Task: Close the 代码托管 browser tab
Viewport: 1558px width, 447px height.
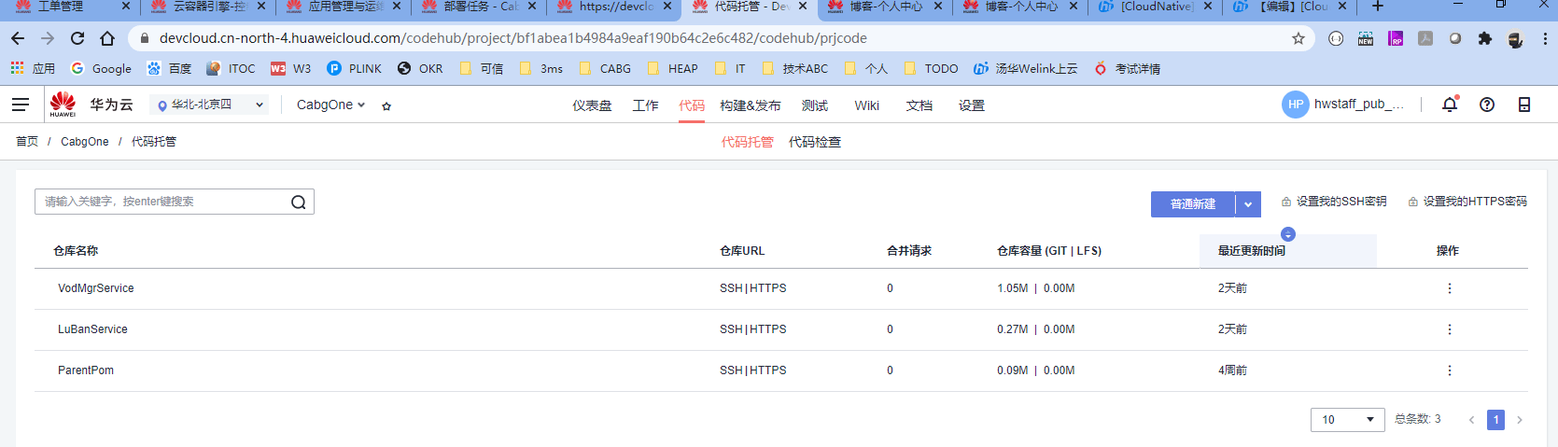Action: click(803, 7)
